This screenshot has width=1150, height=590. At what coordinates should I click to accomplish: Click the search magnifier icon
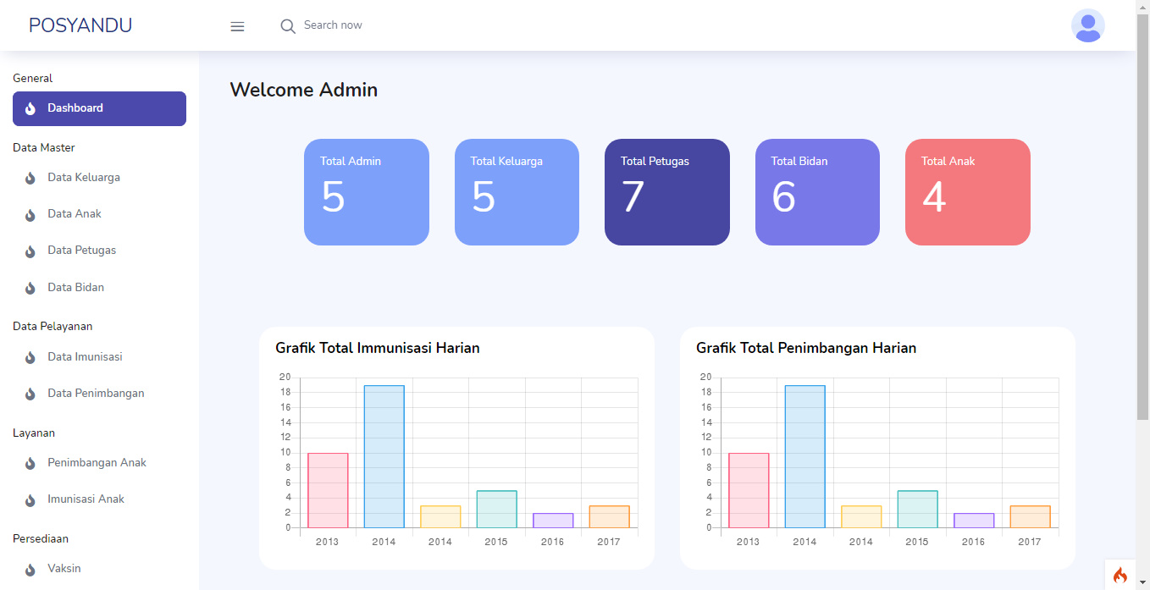[x=288, y=25]
